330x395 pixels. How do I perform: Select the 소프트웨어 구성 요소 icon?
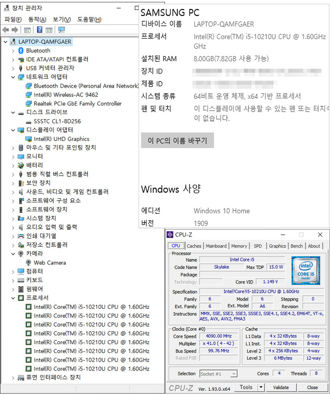(x=21, y=201)
